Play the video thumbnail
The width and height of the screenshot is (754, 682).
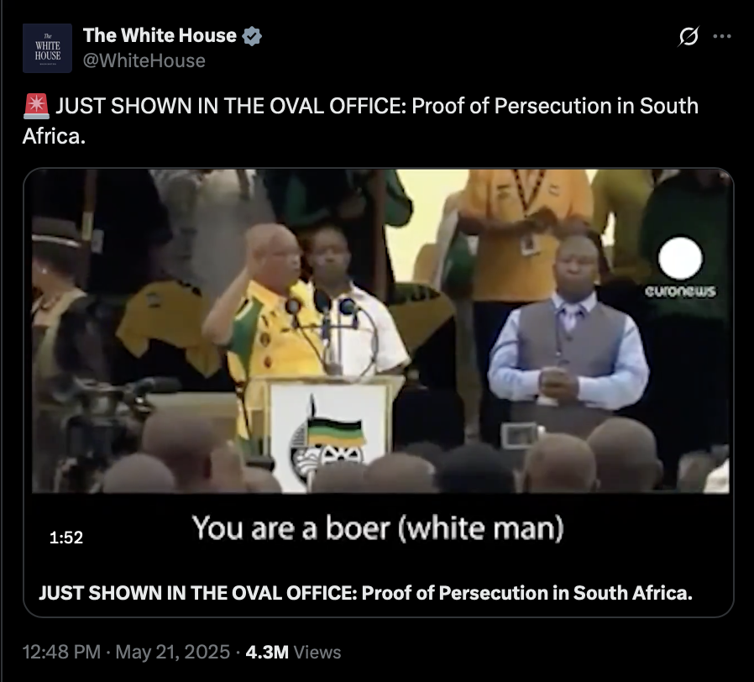point(380,331)
